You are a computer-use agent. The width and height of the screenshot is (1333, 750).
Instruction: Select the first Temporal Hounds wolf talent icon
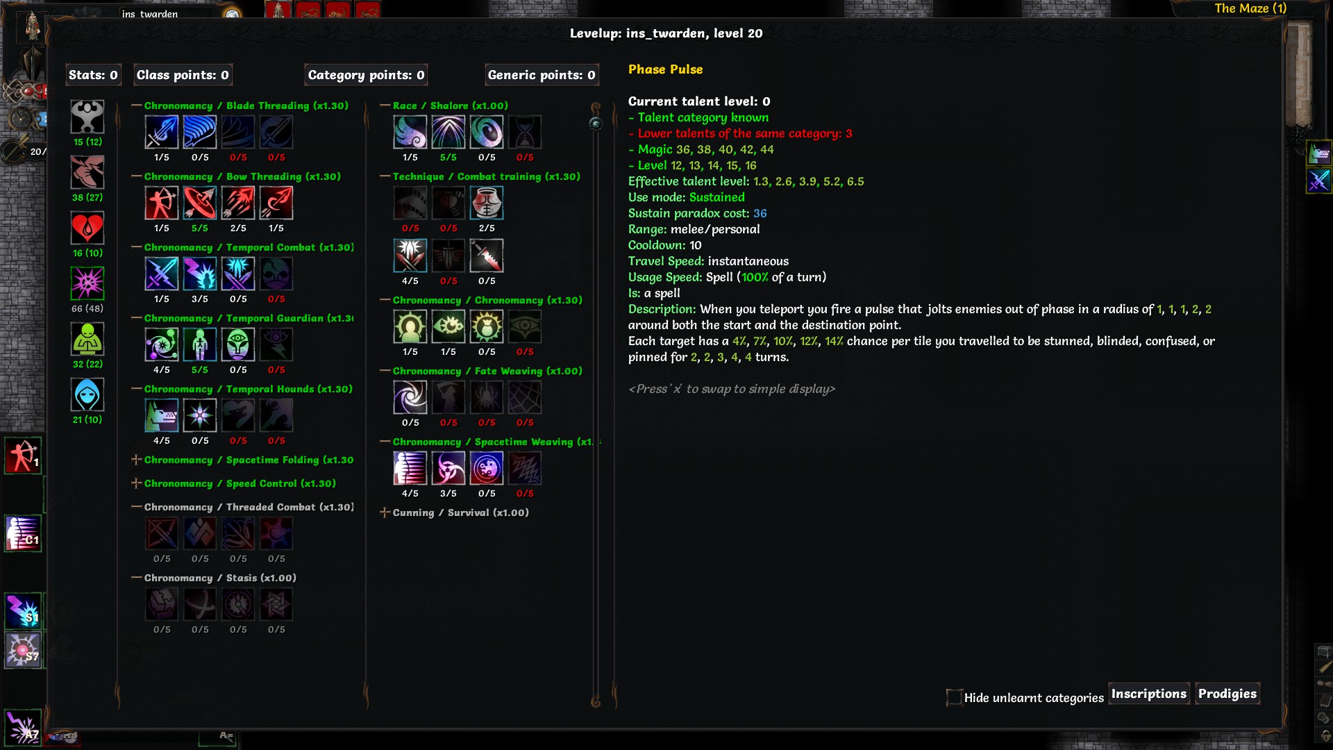pyautogui.click(x=161, y=415)
